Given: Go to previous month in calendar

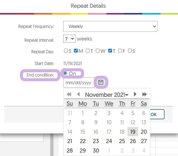Looking at the screenshot, I should coord(78,94).
